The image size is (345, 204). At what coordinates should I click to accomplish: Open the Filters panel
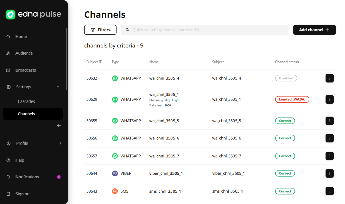(100, 30)
